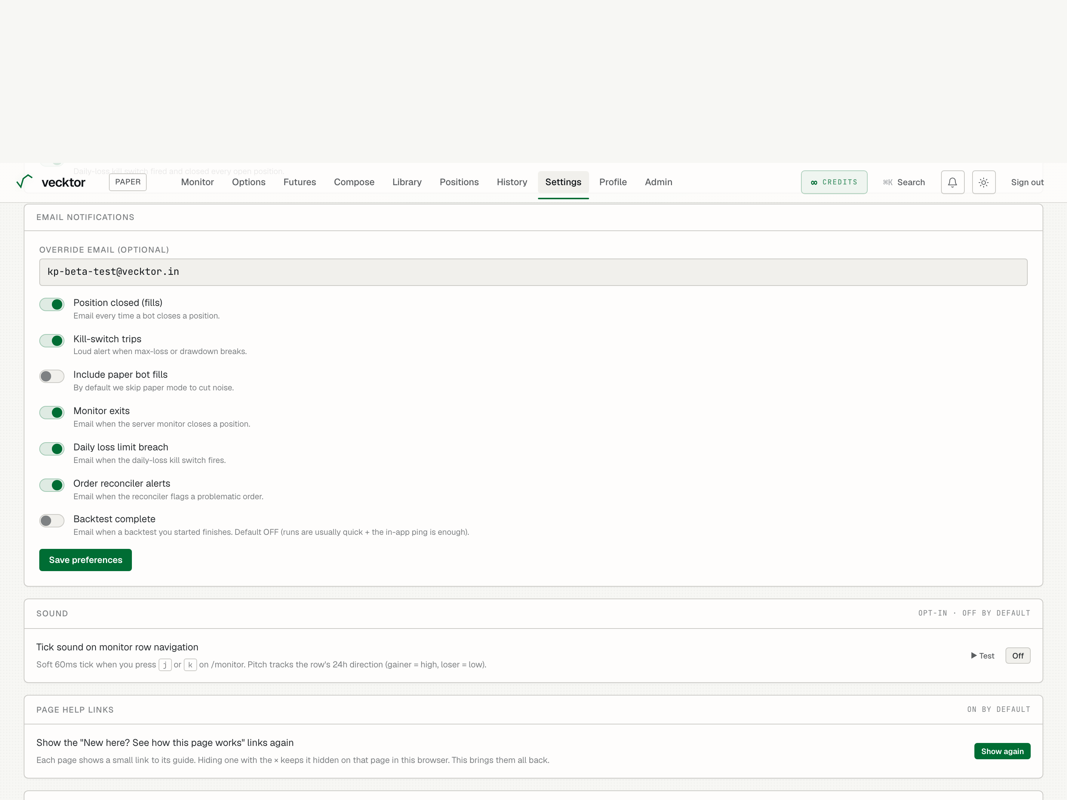Open the infinity Credits badge
The width and height of the screenshot is (1067, 800).
834,182
